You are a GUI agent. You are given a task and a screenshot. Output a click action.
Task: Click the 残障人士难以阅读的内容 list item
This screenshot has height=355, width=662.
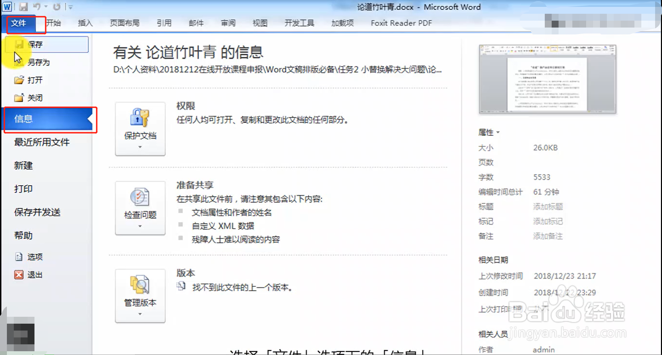pos(236,240)
